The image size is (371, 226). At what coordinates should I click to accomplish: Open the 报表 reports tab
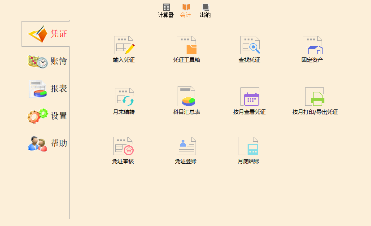pyautogui.click(x=47, y=89)
